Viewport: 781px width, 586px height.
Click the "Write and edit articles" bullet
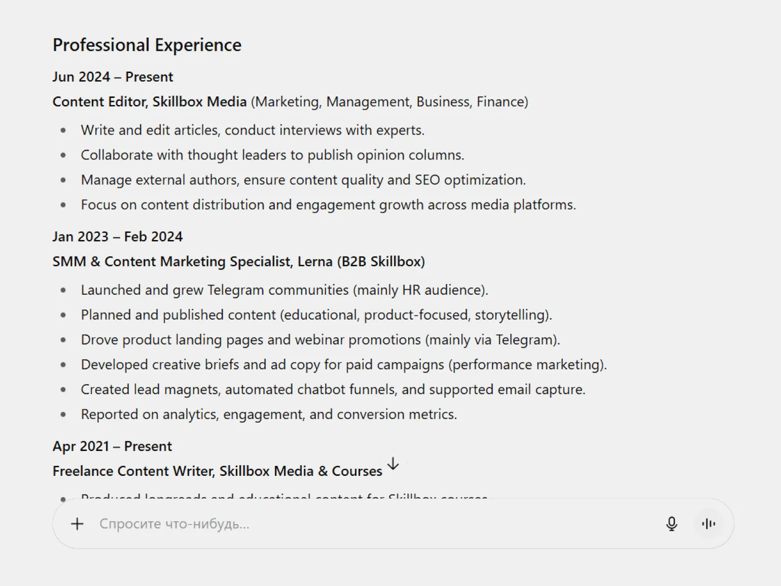pyautogui.click(x=253, y=130)
